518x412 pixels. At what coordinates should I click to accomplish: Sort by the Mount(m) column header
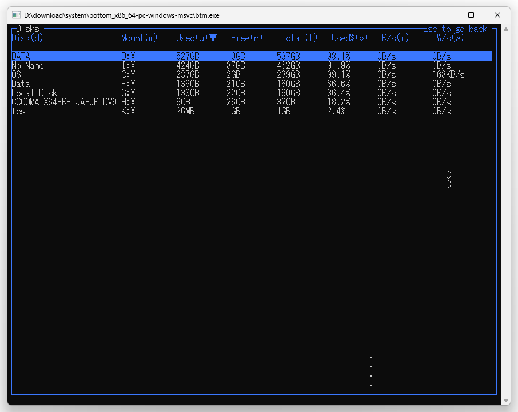[x=139, y=38]
